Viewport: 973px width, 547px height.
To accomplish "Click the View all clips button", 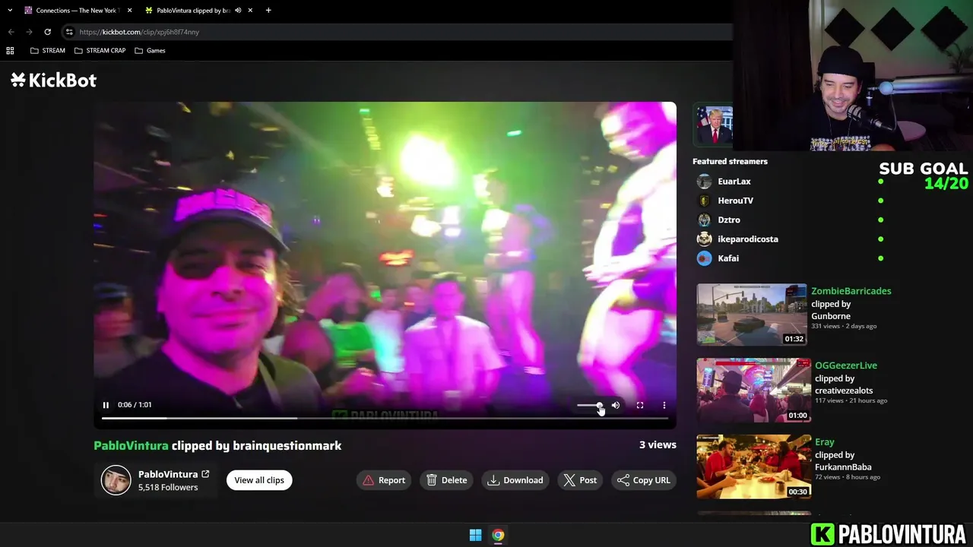I will [259, 480].
